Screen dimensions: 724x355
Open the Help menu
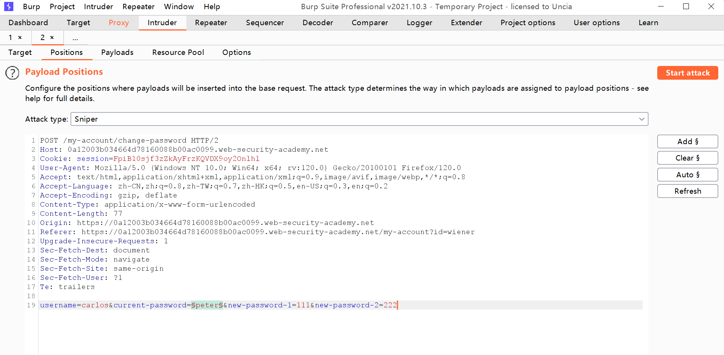(x=212, y=6)
